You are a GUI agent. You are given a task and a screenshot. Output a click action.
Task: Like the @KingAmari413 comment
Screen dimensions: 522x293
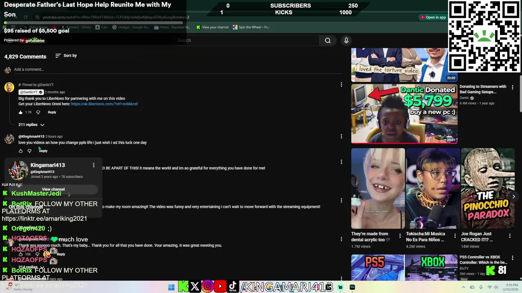point(20,151)
